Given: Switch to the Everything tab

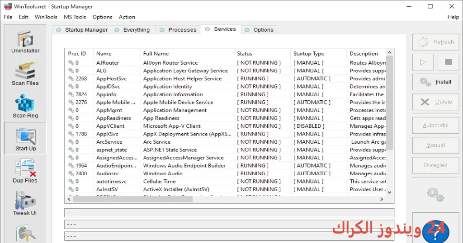Looking at the screenshot, I should [x=132, y=30].
